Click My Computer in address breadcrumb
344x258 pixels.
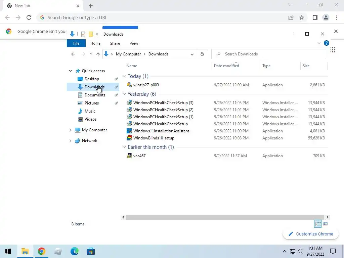(128, 54)
